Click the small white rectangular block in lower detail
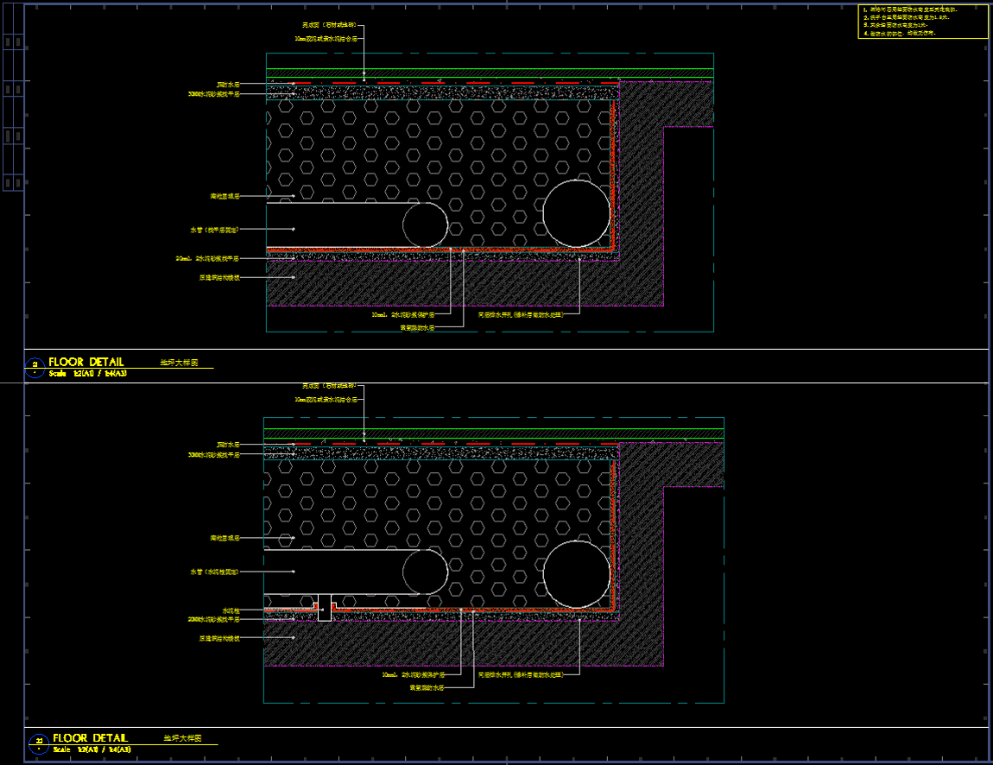Screen dimensions: 993x765 [325, 608]
